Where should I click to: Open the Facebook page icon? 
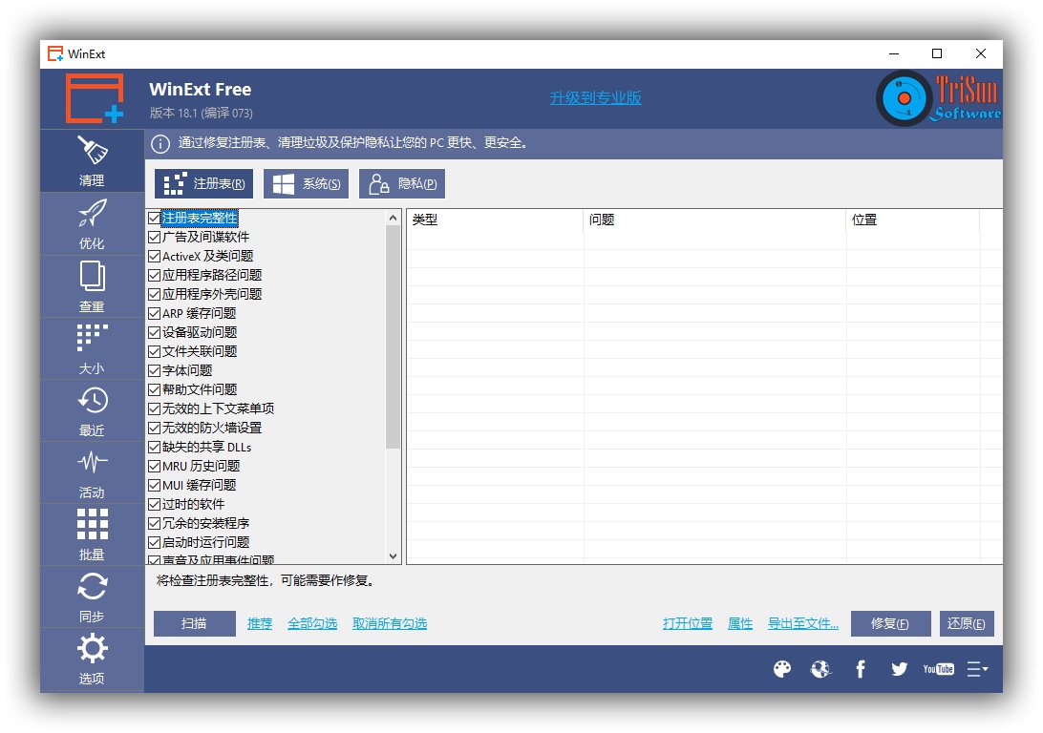point(860,669)
